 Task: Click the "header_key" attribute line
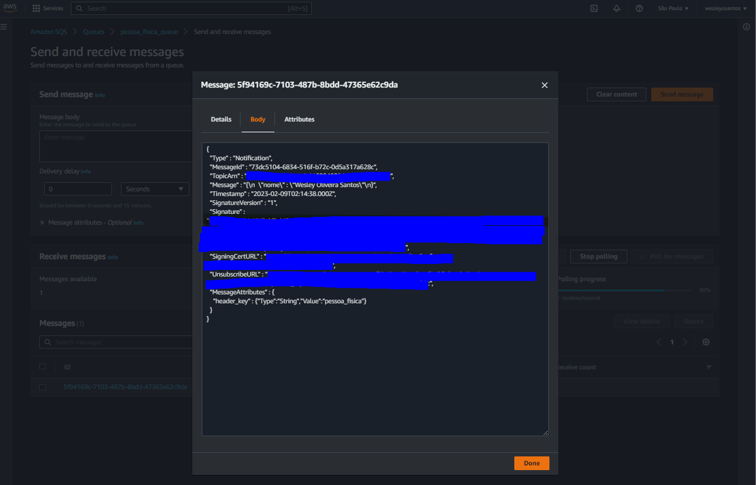point(289,301)
